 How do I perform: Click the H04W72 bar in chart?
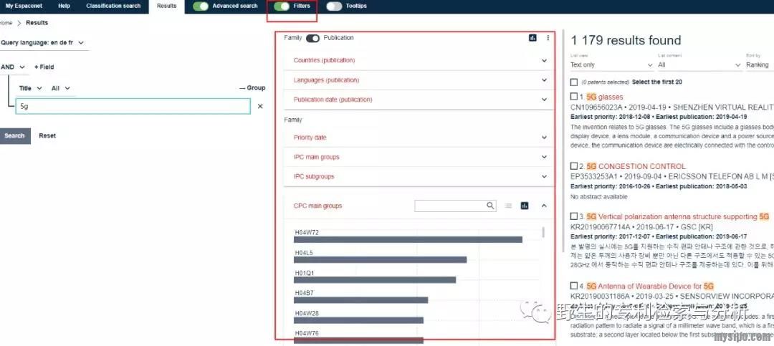tap(408, 239)
